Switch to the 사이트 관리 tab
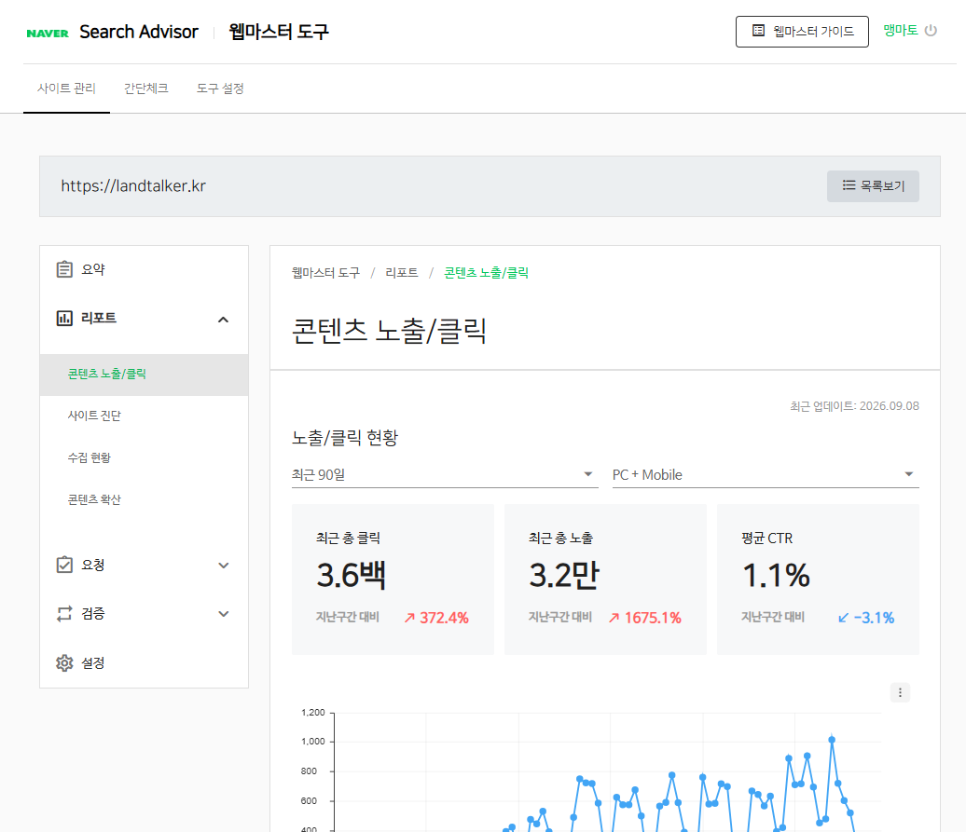966x832 pixels. (66, 89)
